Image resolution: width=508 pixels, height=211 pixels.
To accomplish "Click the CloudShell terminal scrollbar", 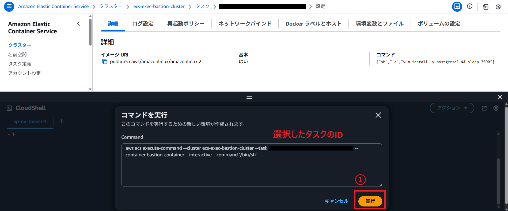I will (x=498, y=181).
